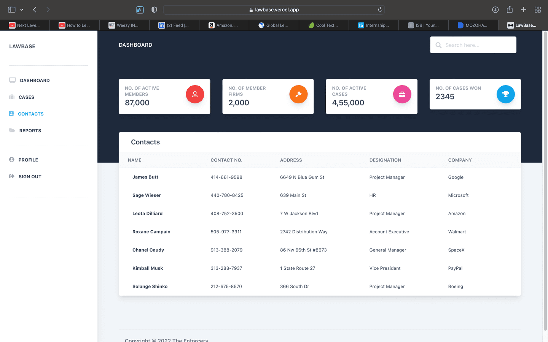
Task: Click the Cases icon in sidebar
Action: click(x=12, y=97)
